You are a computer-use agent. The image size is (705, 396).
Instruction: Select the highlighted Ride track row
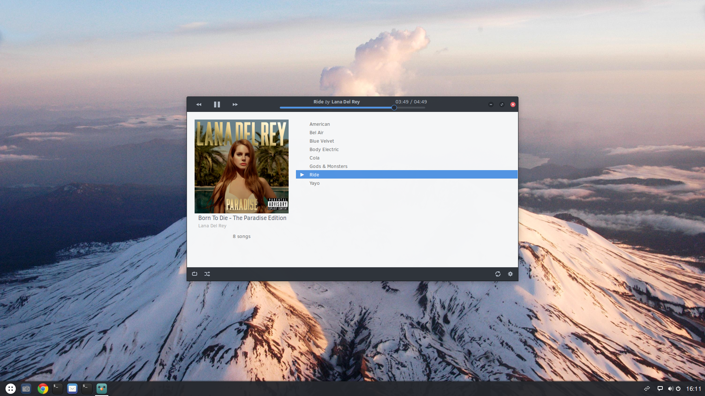click(407, 175)
